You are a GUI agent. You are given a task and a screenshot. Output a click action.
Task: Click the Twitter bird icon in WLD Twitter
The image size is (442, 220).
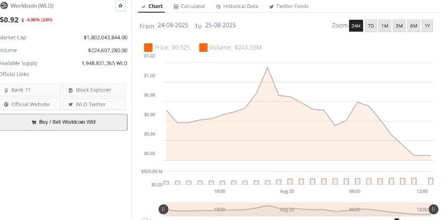tap(71, 104)
